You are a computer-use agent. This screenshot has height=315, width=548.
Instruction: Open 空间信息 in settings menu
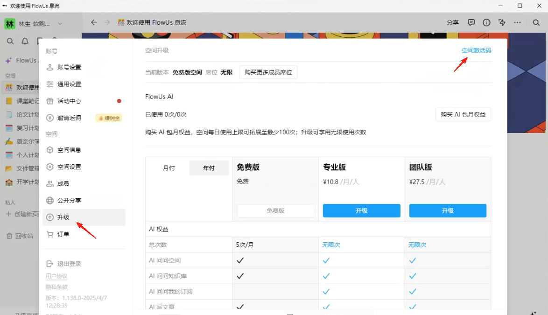pyautogui.click(x=84, y=150)
